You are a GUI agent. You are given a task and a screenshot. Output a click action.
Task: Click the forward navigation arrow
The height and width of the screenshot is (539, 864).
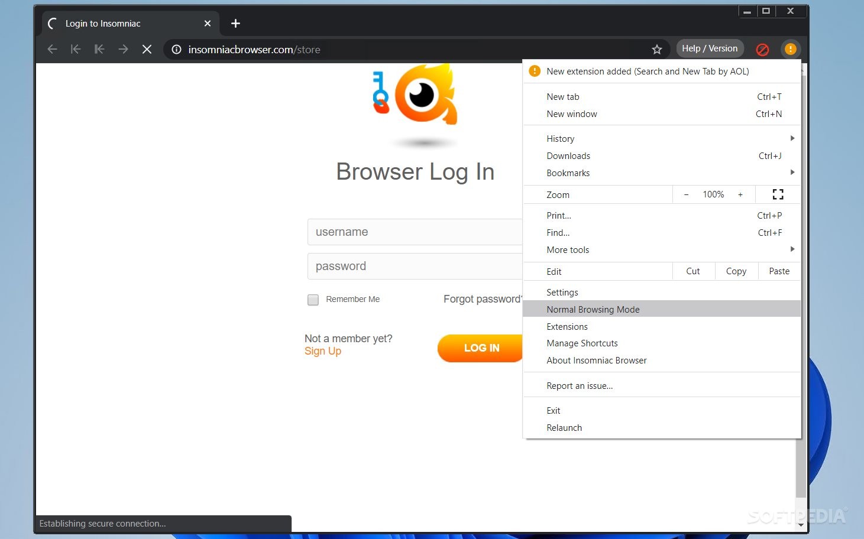tap(123, 50)
